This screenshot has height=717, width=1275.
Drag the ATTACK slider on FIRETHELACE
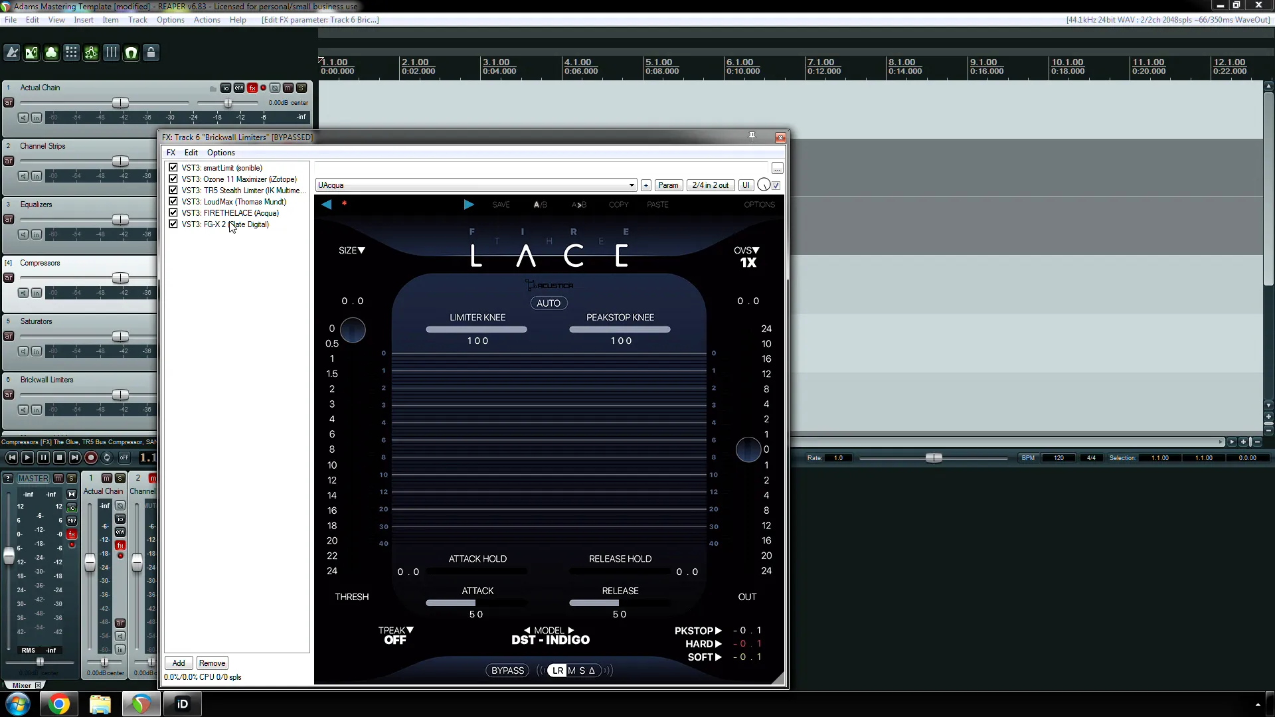pyautogui.click(x=475, y=602)
